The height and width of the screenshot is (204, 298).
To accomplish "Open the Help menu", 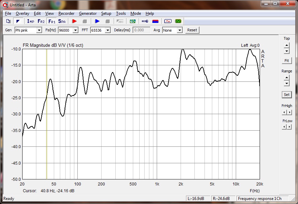I will (150, 13).
